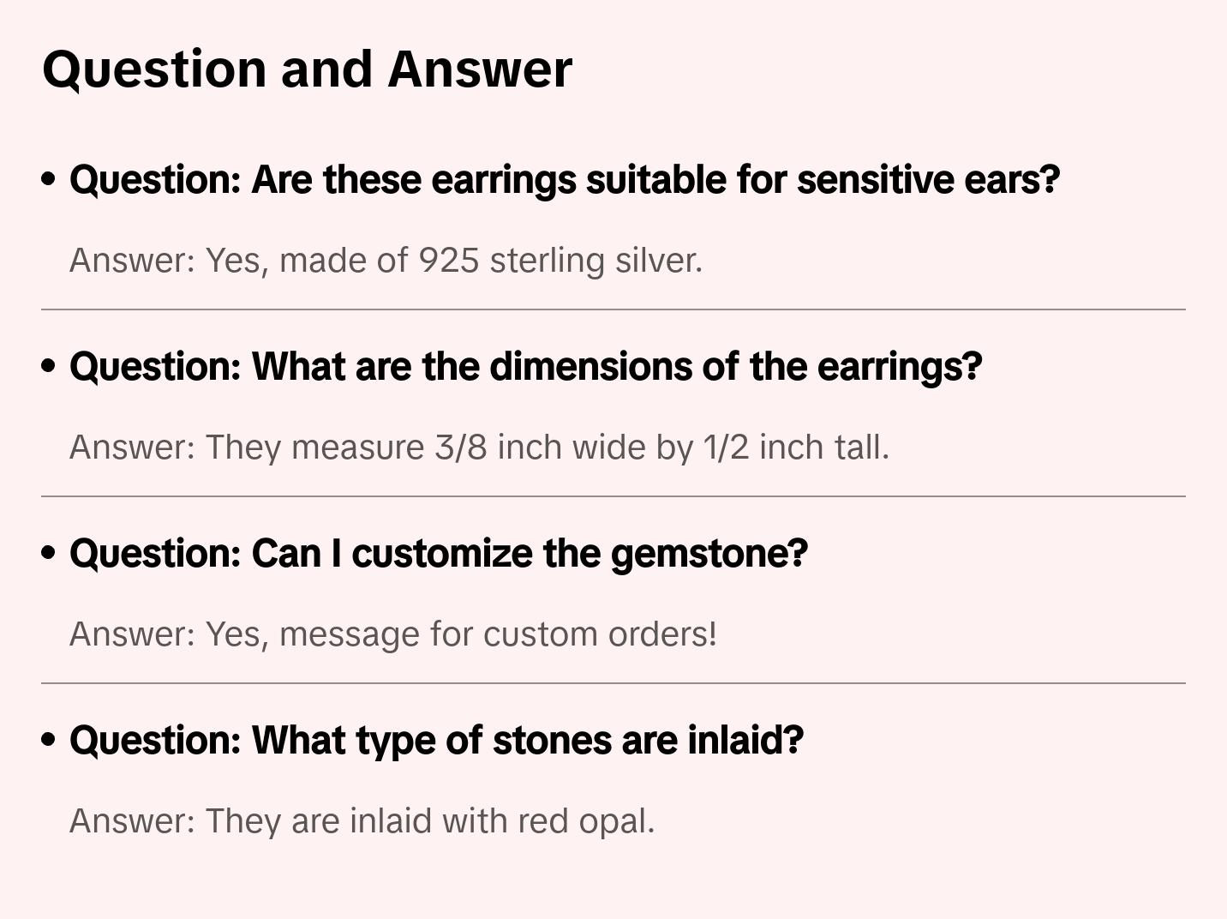1227x919 pixels.
Task: Click the "custom orders!" text
Action: [x=600, y=634]
